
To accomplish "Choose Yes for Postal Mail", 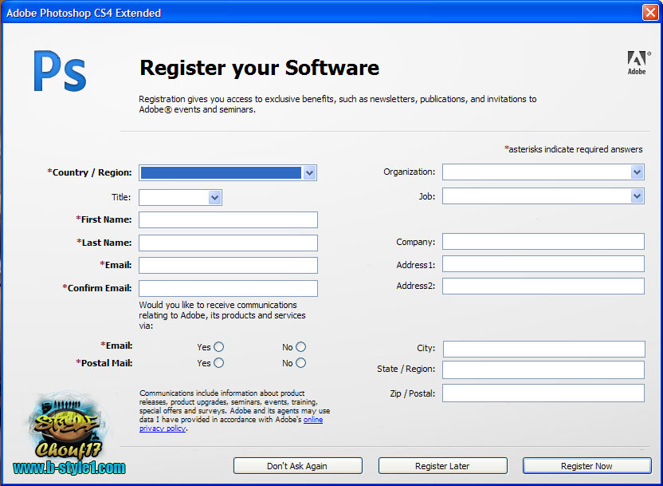I will tap(218, 363).
